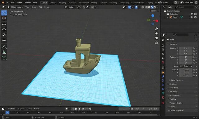Viewport: 199px width, 119px height.
Task: Open the XYZ Euler rotation mode dropdown
Action: (x=186, y=66)
